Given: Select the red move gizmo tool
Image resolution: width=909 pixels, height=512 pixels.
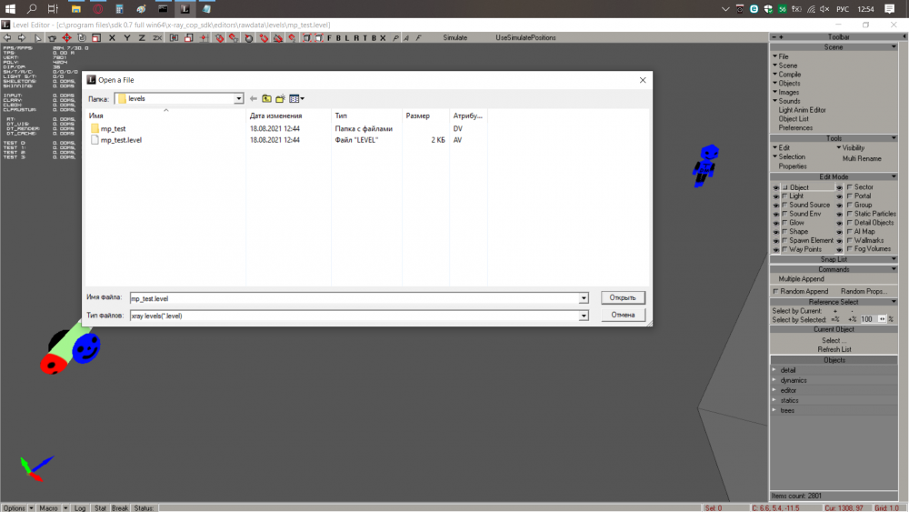Looking at the screenshot, I should click(x=66, y=38).
